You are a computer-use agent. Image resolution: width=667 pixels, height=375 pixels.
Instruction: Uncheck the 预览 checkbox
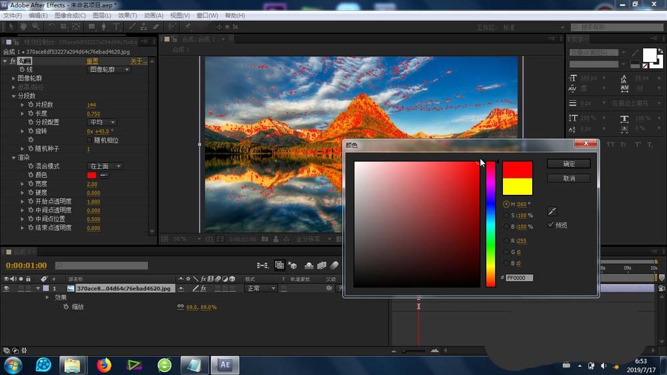point(551,225)
